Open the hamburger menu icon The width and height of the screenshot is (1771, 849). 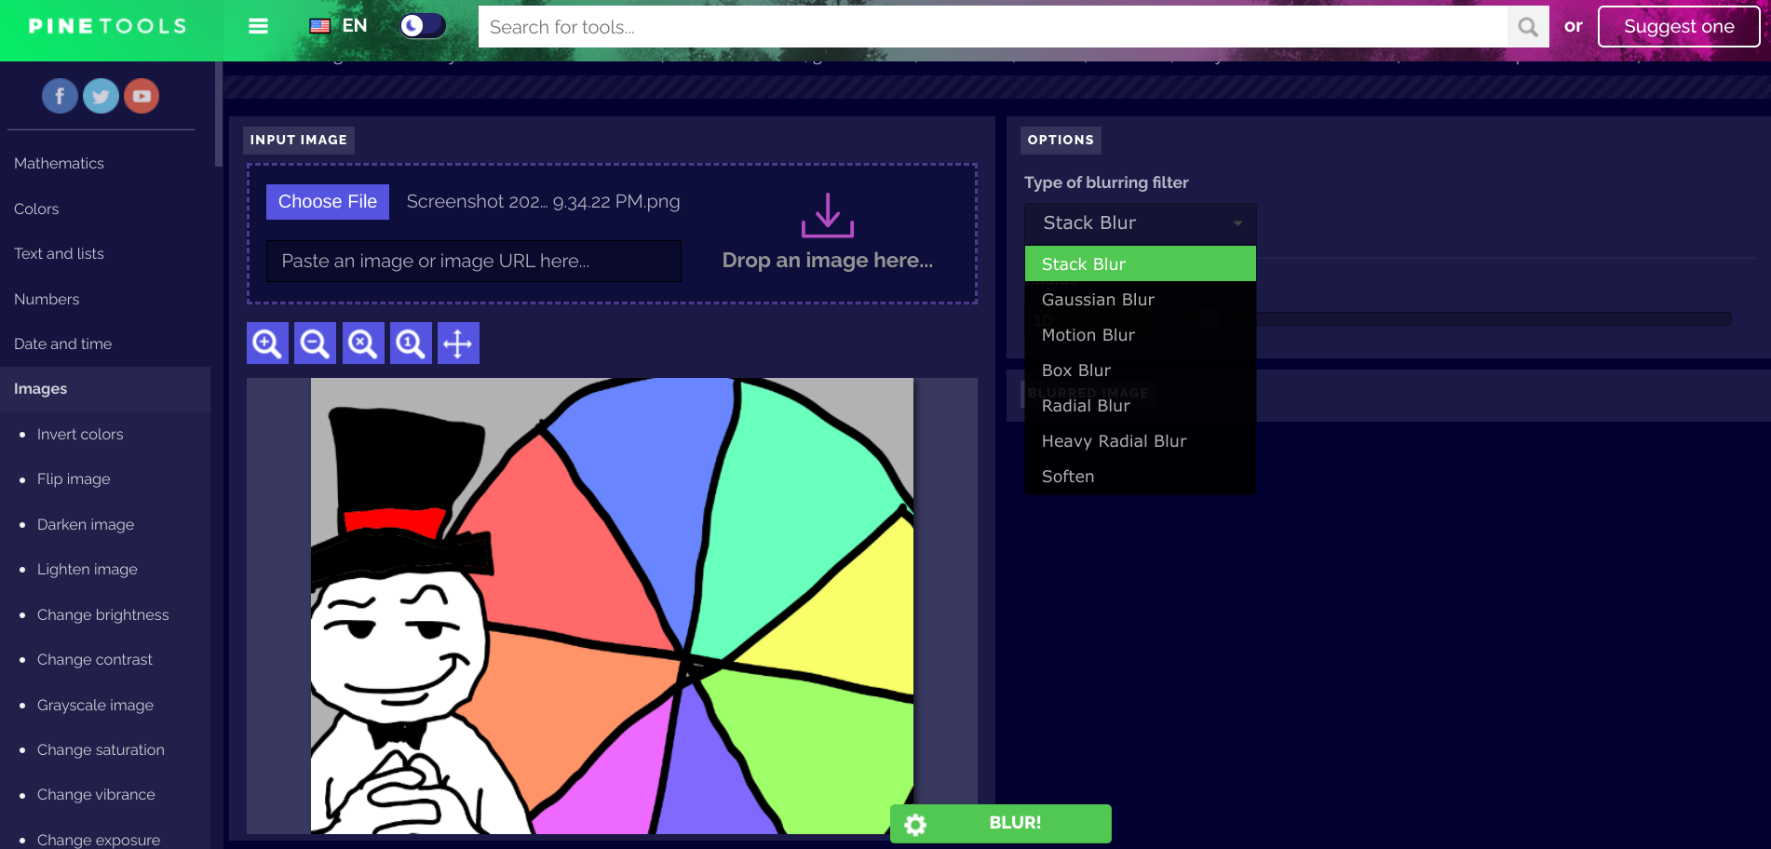pos(258,26)
